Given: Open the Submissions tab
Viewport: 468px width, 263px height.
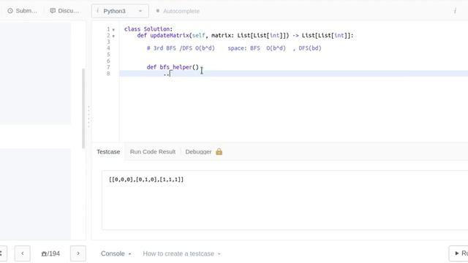Looking at the screenshot, I should click(x=23, y=11).
